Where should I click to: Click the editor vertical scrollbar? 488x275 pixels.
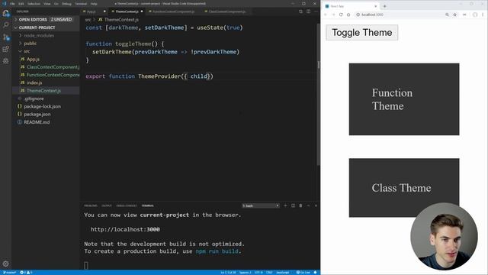point(318,93)
